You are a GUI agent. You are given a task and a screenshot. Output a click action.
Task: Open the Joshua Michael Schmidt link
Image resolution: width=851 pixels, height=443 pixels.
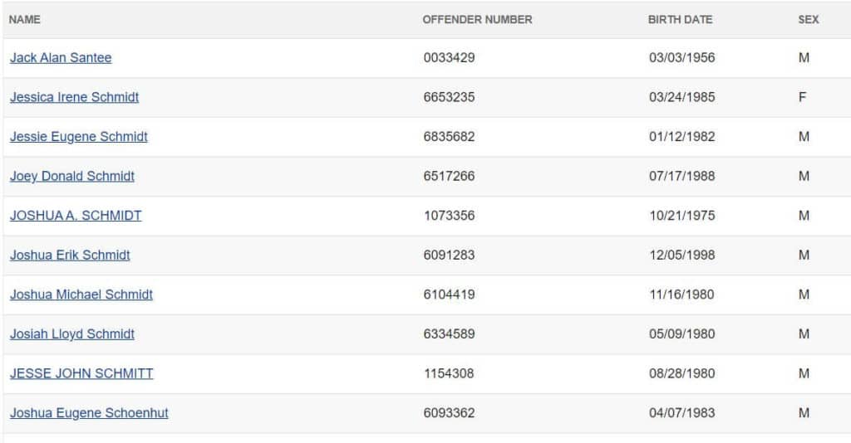tap(81, 295)
